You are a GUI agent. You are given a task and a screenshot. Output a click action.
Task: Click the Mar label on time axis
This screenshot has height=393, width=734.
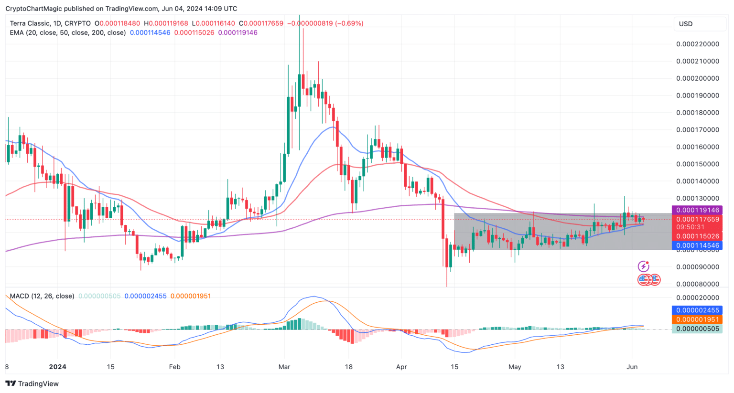(284, 367)
